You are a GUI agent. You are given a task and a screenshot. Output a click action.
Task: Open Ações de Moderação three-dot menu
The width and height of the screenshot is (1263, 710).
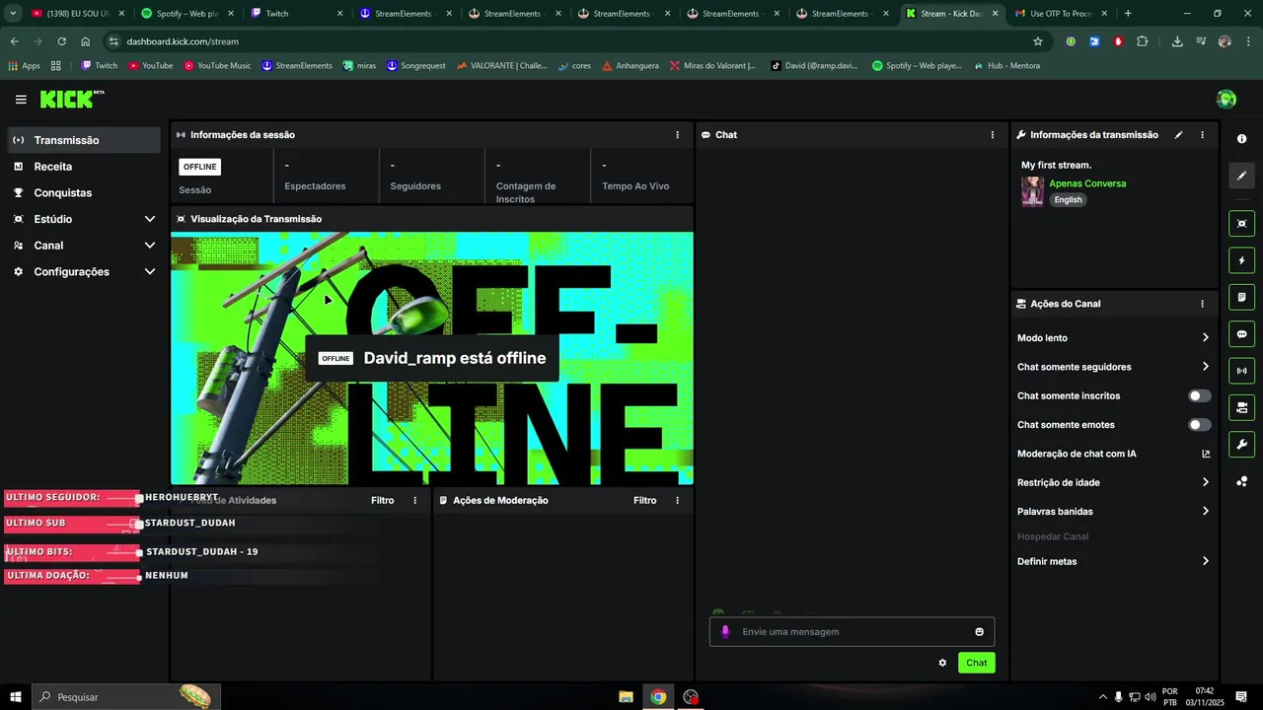[677, 501]
